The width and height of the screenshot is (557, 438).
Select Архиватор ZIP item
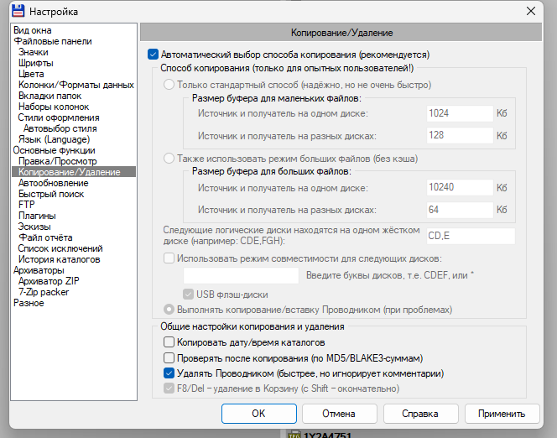[49, 281]
